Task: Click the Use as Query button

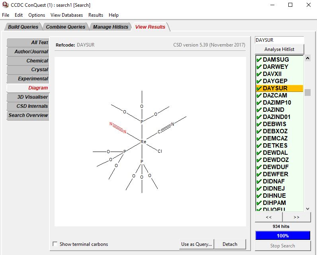Action: point(196,244)
